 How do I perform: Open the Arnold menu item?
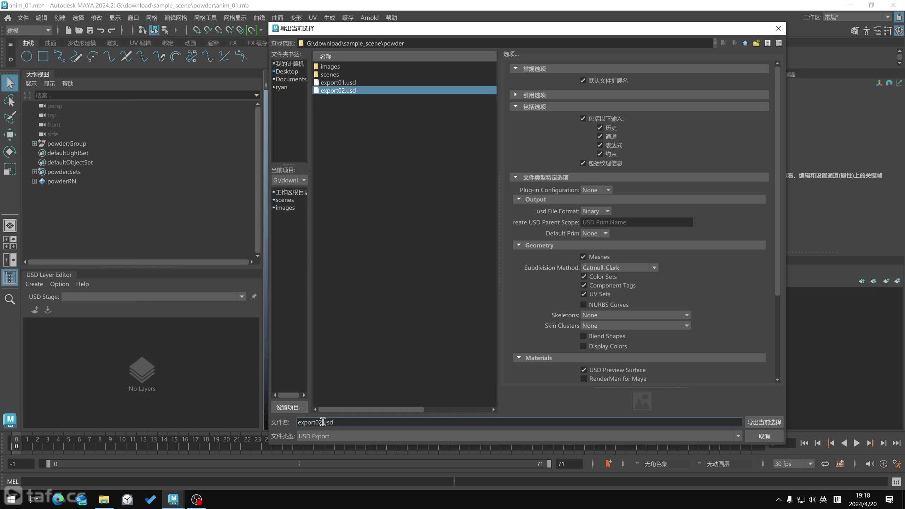(x=370, y=17)
